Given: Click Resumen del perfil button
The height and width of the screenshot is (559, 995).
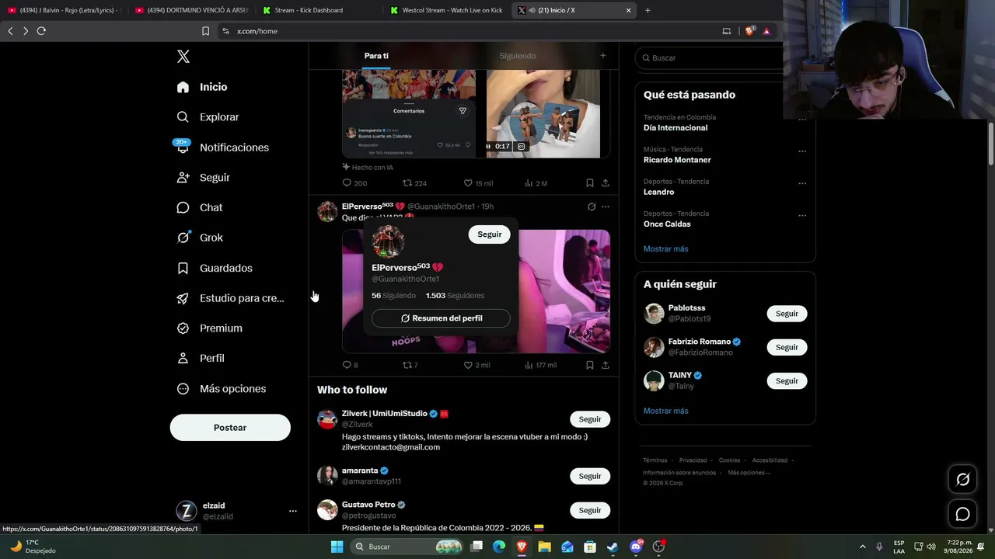Looking at the screenshot, I should [441, 318].
